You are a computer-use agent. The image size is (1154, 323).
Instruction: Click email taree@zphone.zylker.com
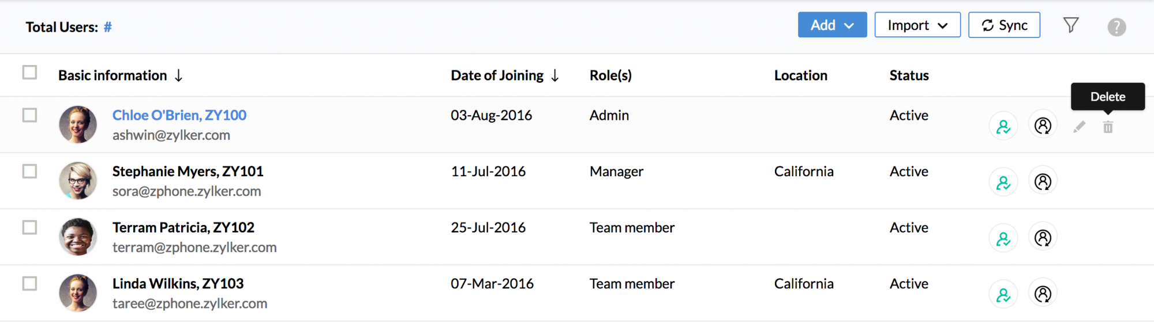click(189, 303)
